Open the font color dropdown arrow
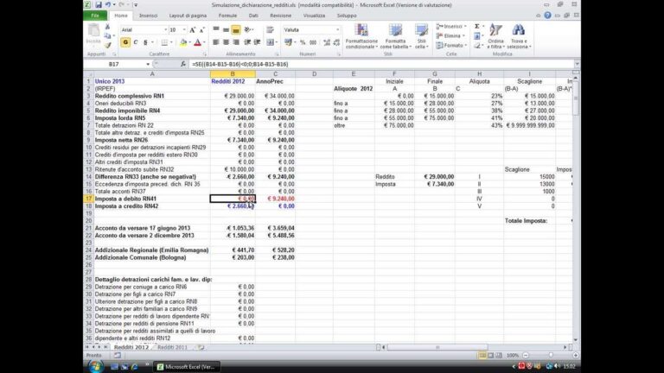The image size is (664, 373). click(x=204, y=42)
